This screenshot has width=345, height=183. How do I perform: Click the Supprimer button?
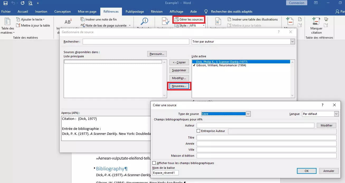pyautogui.click(x=179, y=70)
